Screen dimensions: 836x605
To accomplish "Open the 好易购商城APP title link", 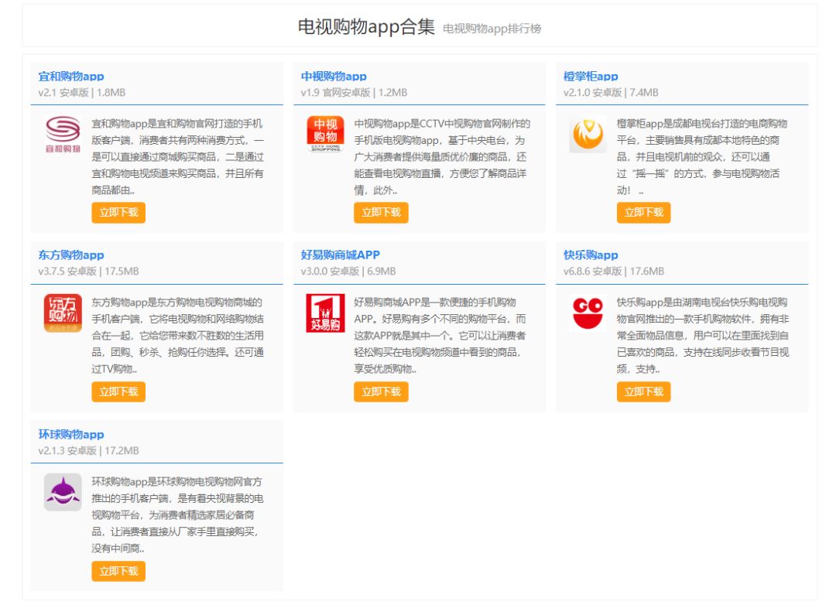I will 340,255.
